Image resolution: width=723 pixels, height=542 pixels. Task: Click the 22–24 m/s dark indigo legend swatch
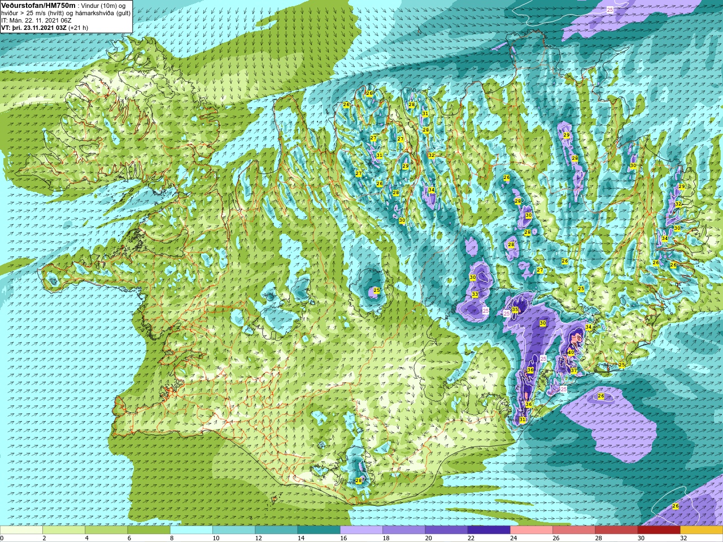[x=489, y=531]
